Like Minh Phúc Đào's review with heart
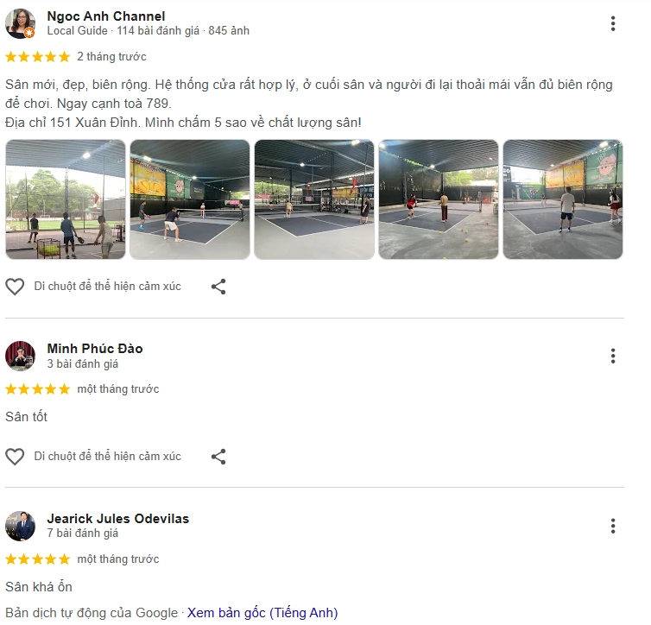651x625 pixels. click(x=15, y=457)
